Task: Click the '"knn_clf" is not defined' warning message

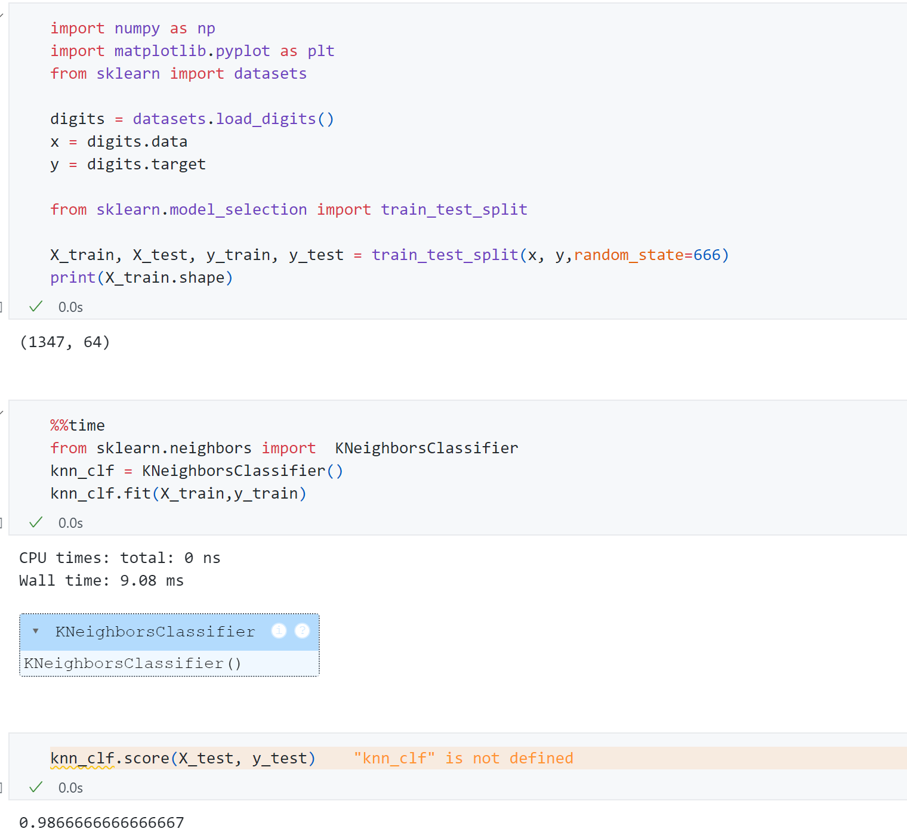Action: click(463, 758)
